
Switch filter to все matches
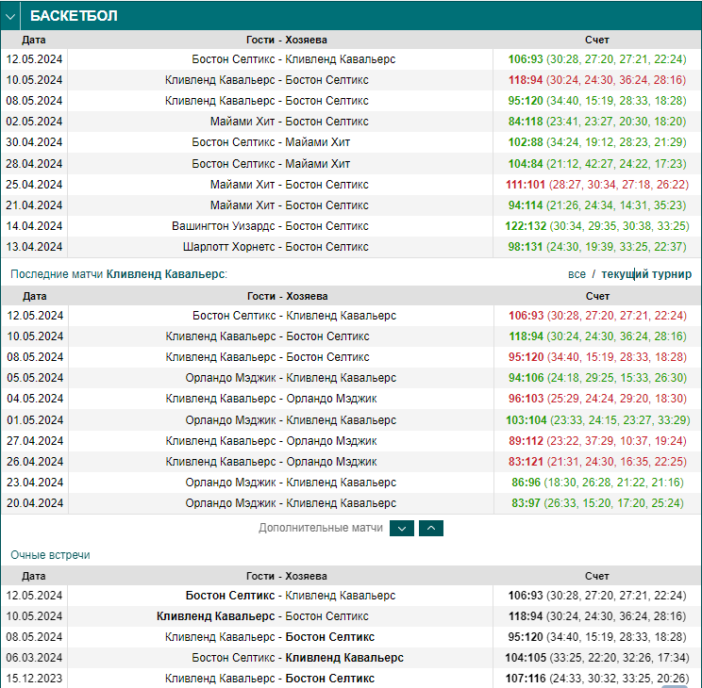tap(577, 273)
